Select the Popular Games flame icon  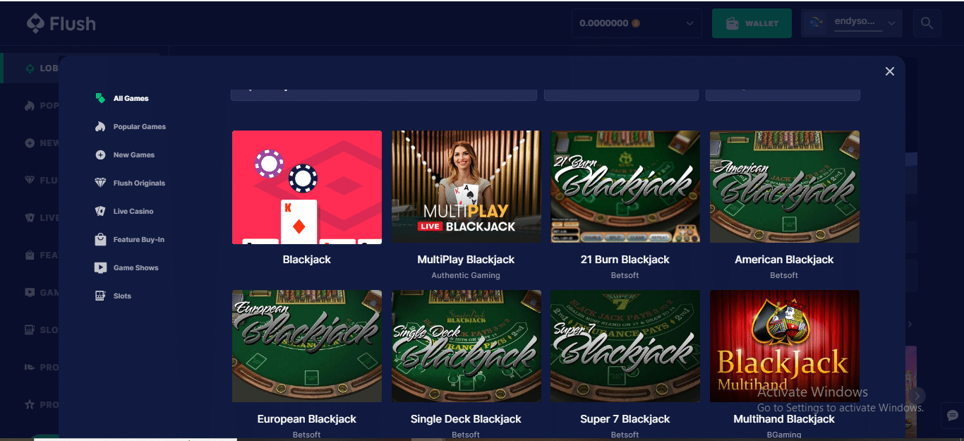click(100, 126)
